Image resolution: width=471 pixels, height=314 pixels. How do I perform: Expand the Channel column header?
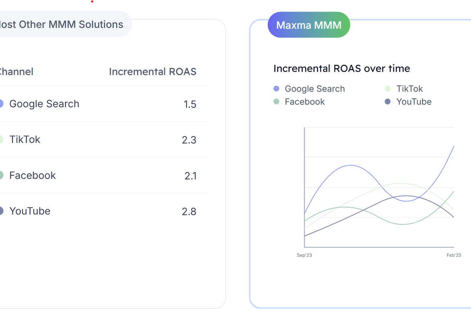(17, 72)
